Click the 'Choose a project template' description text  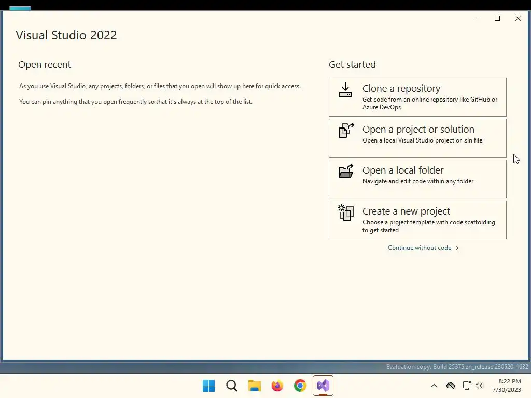(x=429, y=226)
